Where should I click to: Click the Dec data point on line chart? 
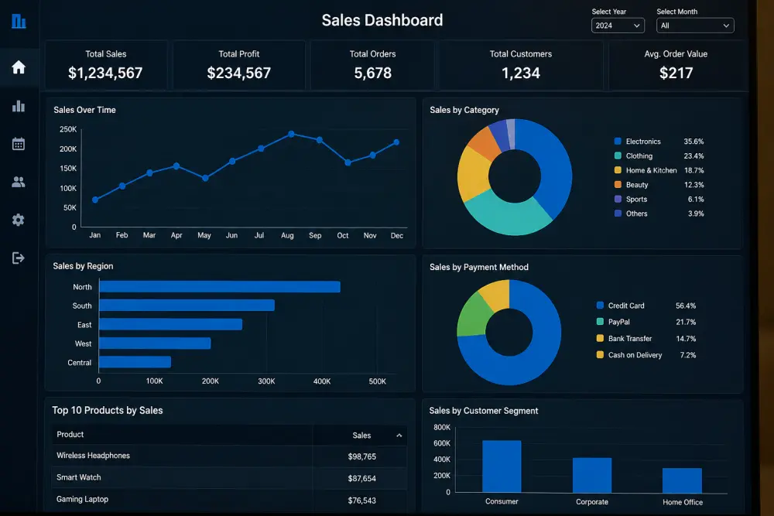pos(396,142)
